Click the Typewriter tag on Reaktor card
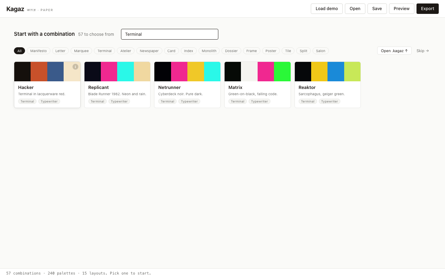The width and height of the screenshot is (445, 278). click(329, 101)
